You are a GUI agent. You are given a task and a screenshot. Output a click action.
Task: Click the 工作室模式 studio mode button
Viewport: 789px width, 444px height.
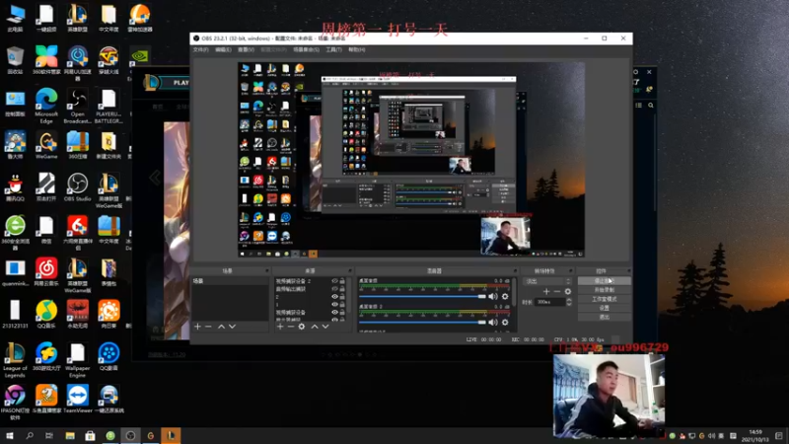tap(604, 299)
